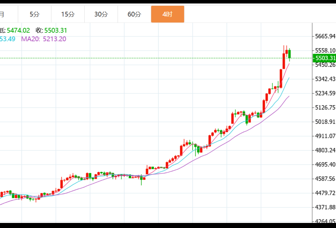The height and width of the screenshot is (228, 336).
Task: Click the right end of cyan MA line
Action: (289, 78)
